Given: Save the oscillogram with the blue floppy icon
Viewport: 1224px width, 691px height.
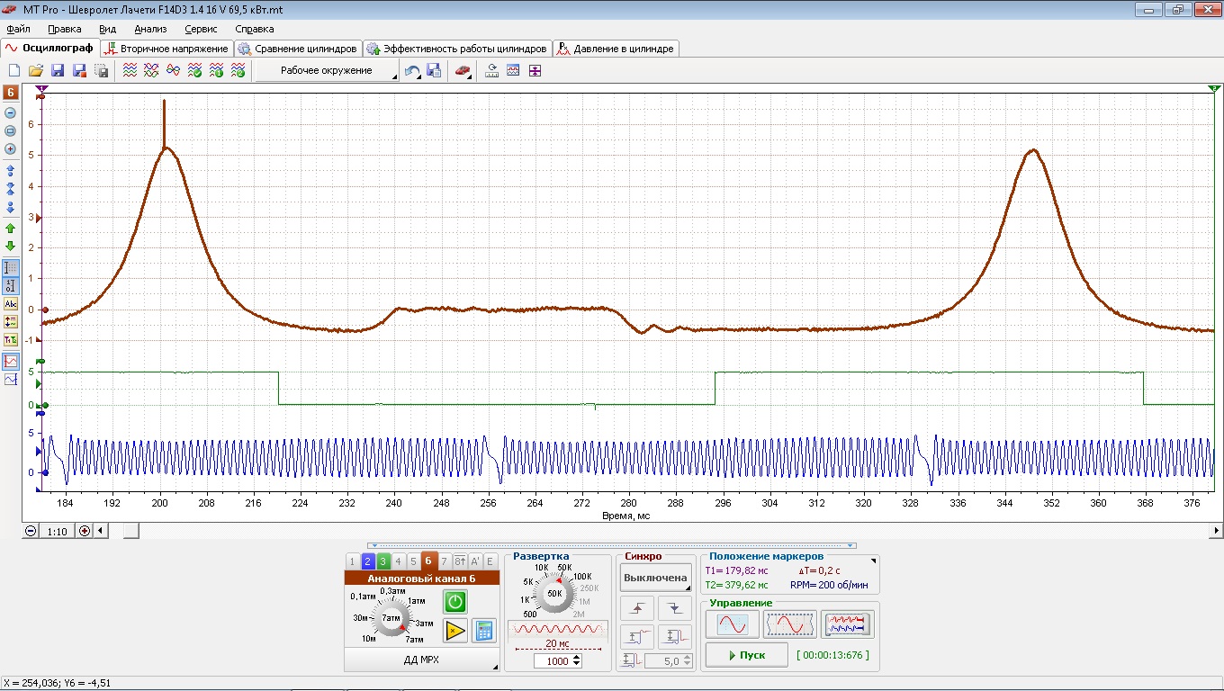Looking at the screenshot, I should tap(58, 70).
